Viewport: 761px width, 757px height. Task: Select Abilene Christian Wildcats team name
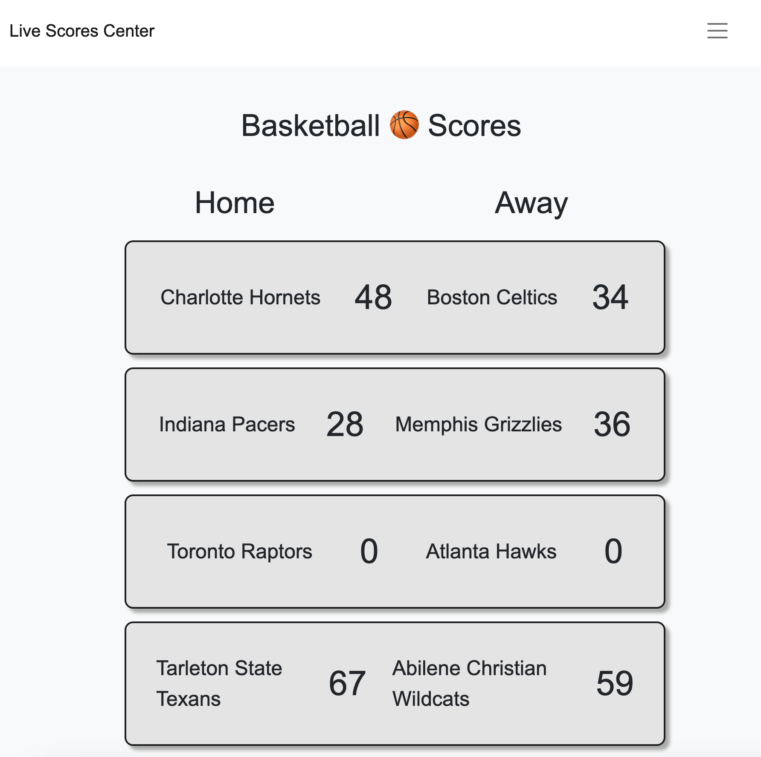pos(469,683)
